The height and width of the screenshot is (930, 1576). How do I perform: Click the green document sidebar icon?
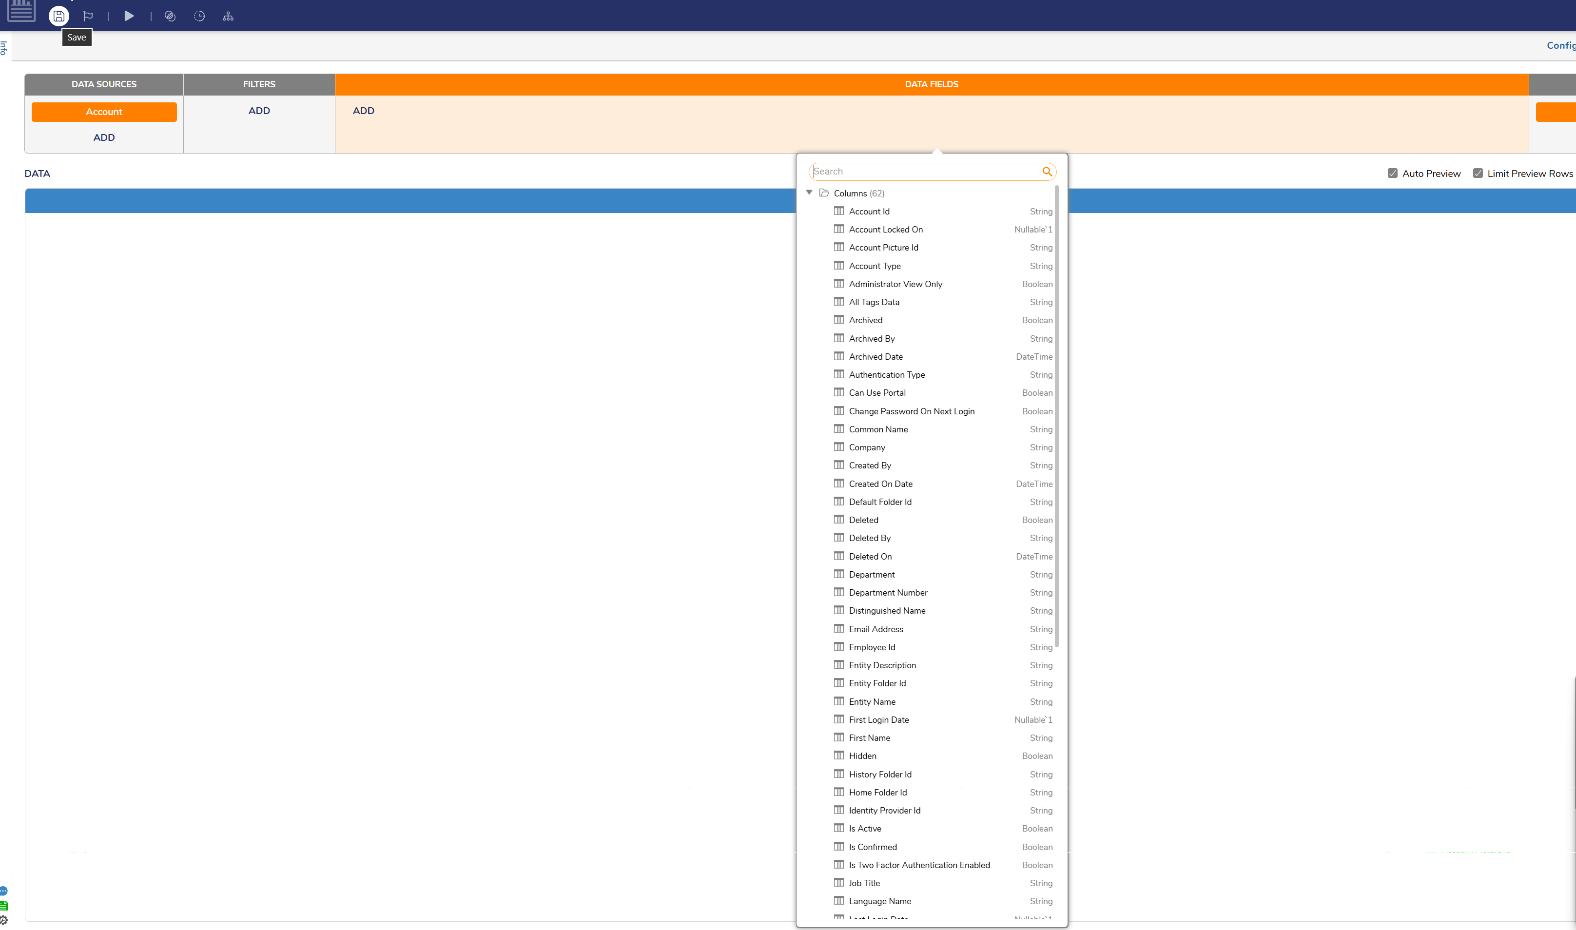[x=3, y=905]
